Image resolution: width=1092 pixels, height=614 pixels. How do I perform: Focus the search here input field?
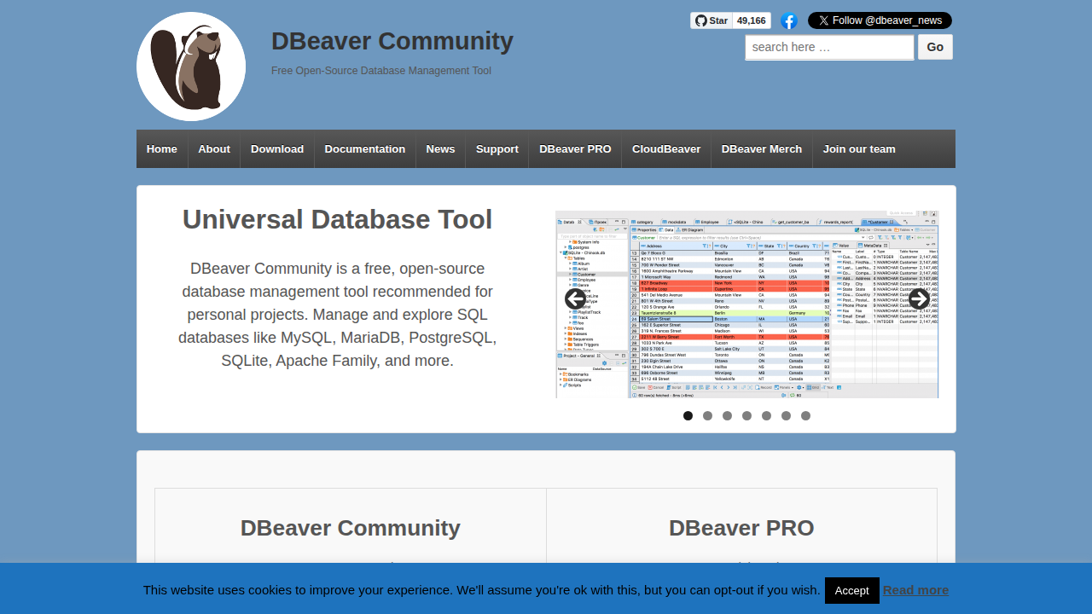(829, 48)
